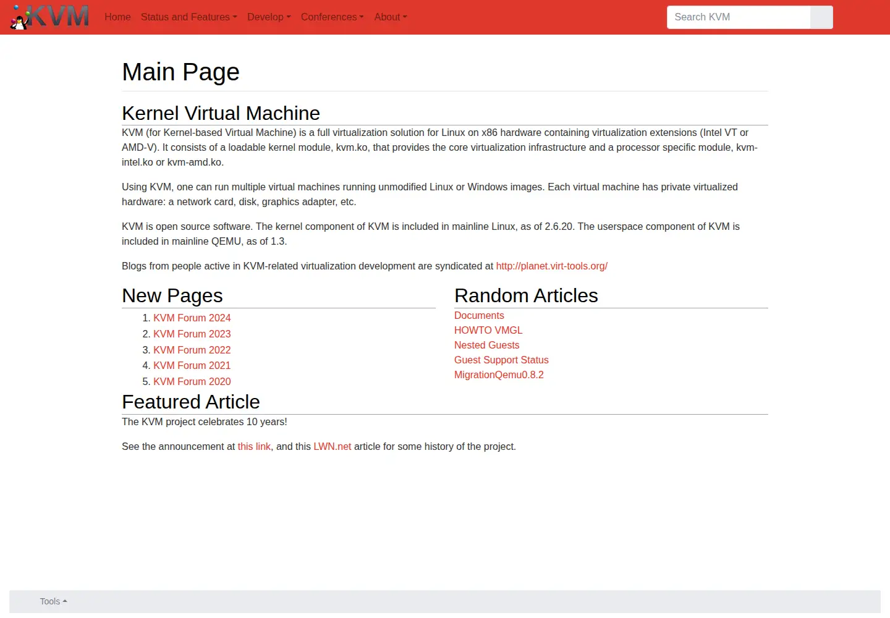Follow 'this link' announcement link
The image size is (890, 618).
(254, 447)
